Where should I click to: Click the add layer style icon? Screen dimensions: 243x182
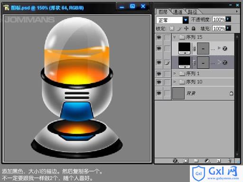tap(175, 161)
